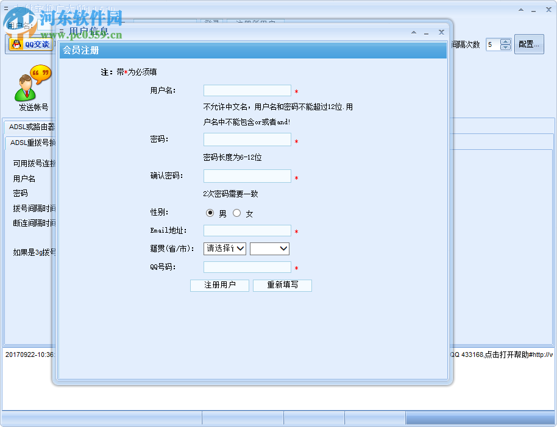The height and width of the screenshot is (427, 557).
Task: Click the 拨号间隔时间 label in main window
Action: point(35,208)
